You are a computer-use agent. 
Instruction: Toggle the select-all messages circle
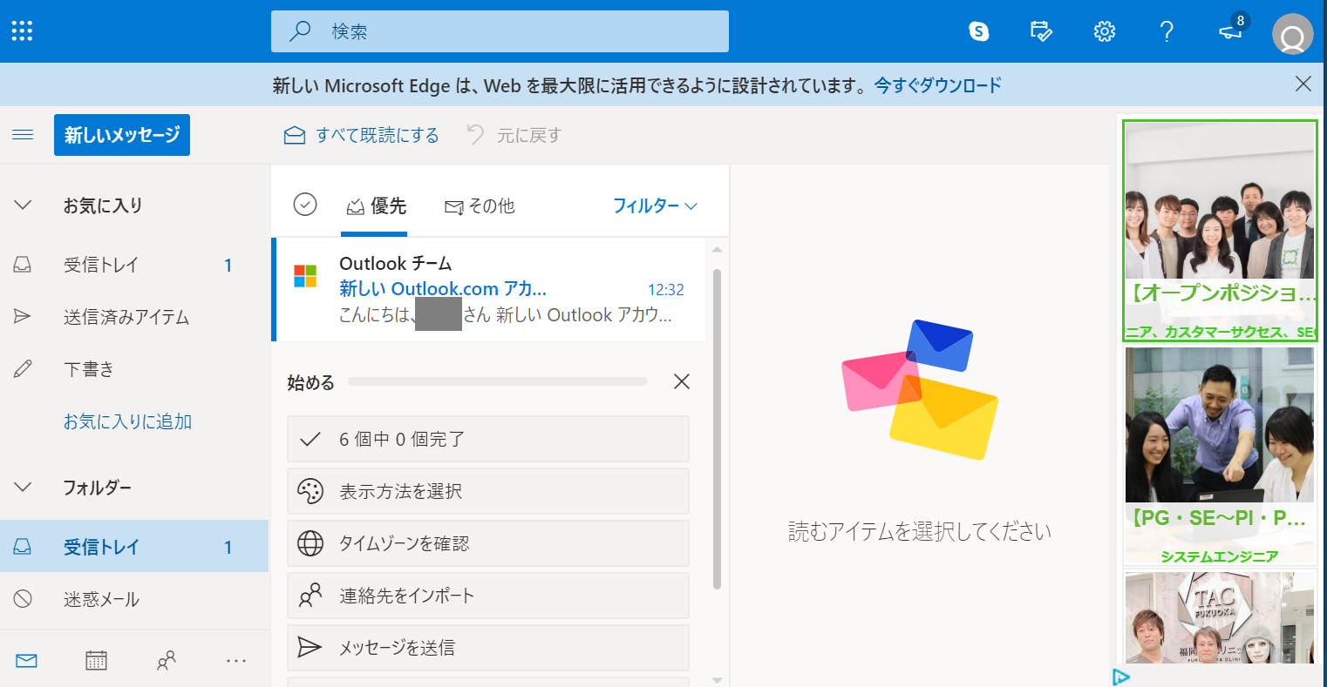coord(304,205)
